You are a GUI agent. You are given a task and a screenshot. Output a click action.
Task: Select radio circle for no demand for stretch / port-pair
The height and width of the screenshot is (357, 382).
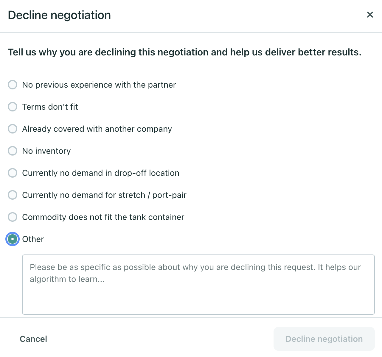pyautogui.click(x=13, y=195)
